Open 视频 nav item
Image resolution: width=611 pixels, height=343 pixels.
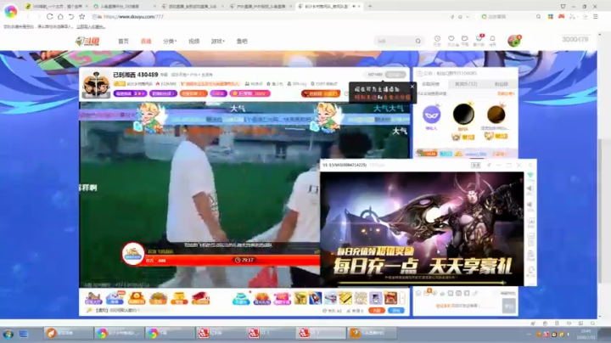click(193, 41)
